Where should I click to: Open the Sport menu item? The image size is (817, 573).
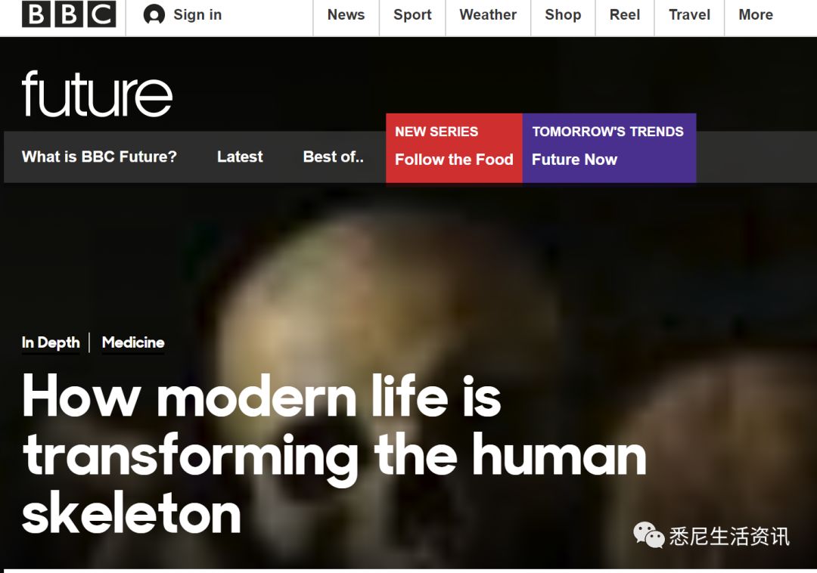412,14
